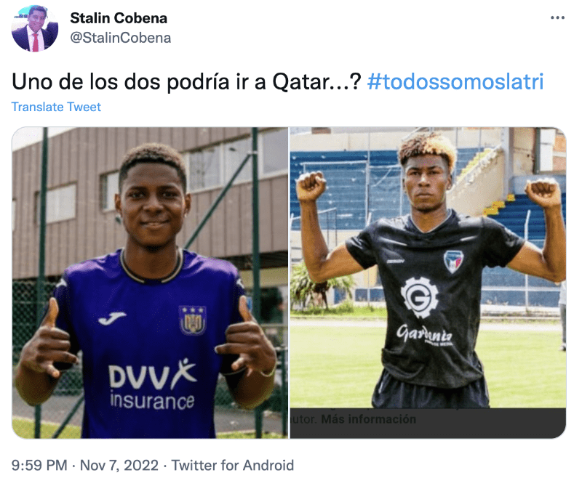This screenshot has width=582, height=486.
Task: Click the Más información link
Action: tap(368, 419)
